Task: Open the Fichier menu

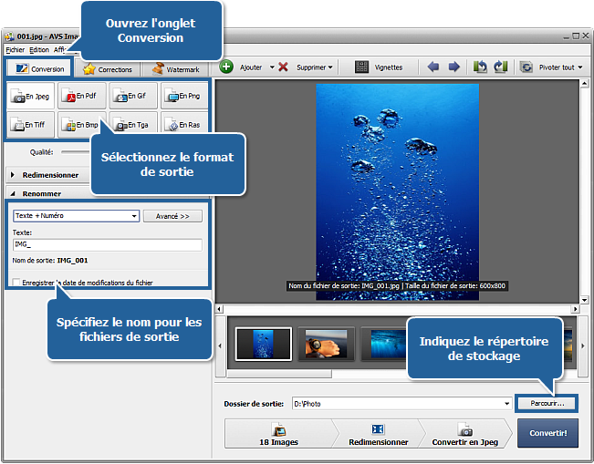Action: pos(15,49)
